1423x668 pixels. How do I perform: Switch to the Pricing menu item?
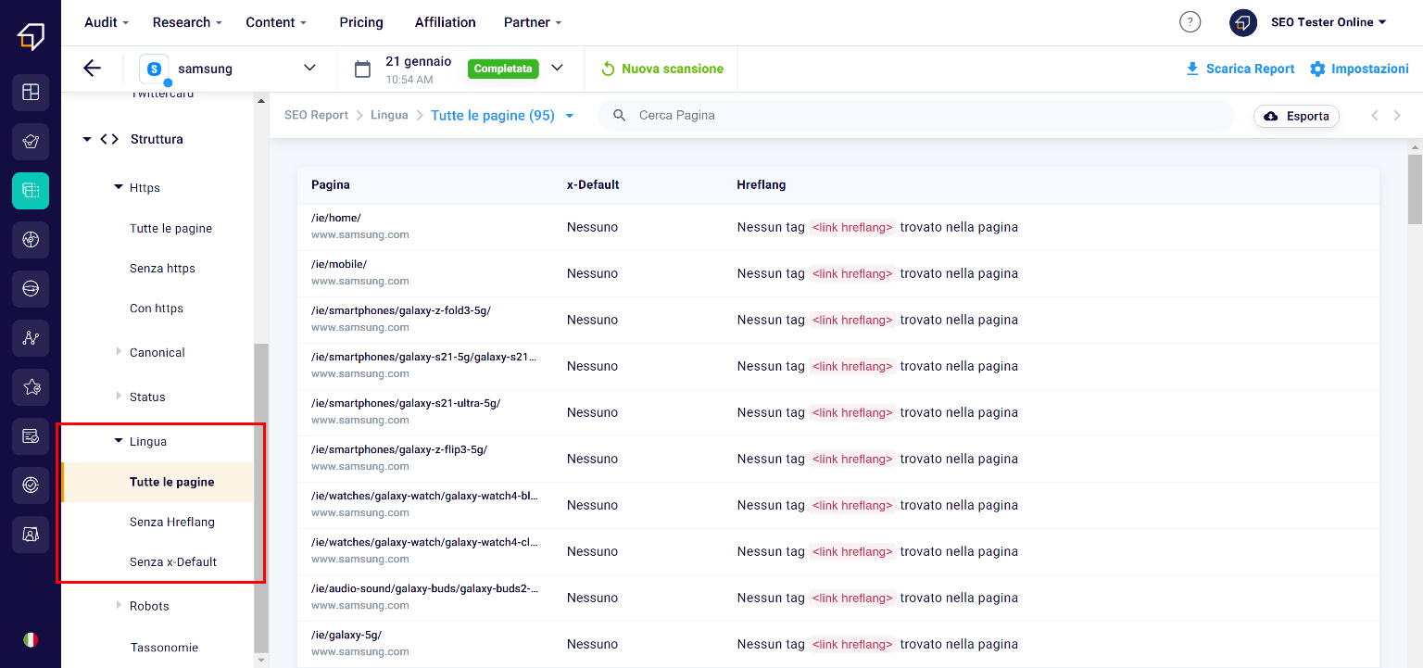[x=360, y=22]
